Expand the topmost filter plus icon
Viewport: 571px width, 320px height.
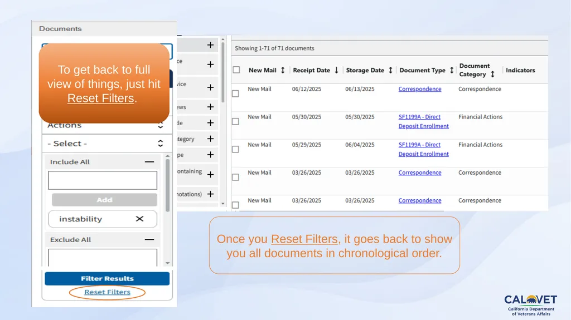(210, 45)
